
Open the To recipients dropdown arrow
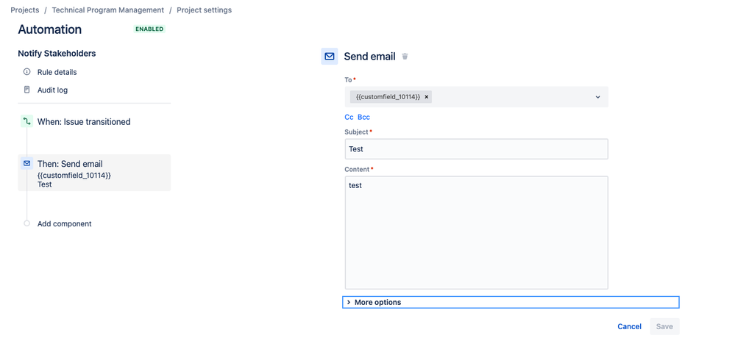click(x=597, y=97)
